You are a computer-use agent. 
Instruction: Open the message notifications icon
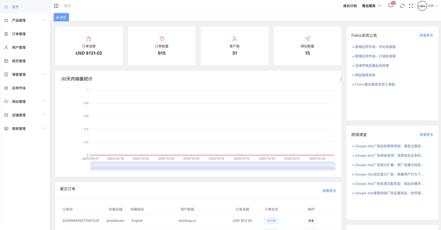tap(391, 6)
